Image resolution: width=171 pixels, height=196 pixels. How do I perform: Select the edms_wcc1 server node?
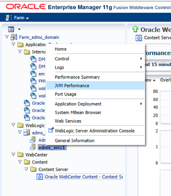tap(52, 147)
